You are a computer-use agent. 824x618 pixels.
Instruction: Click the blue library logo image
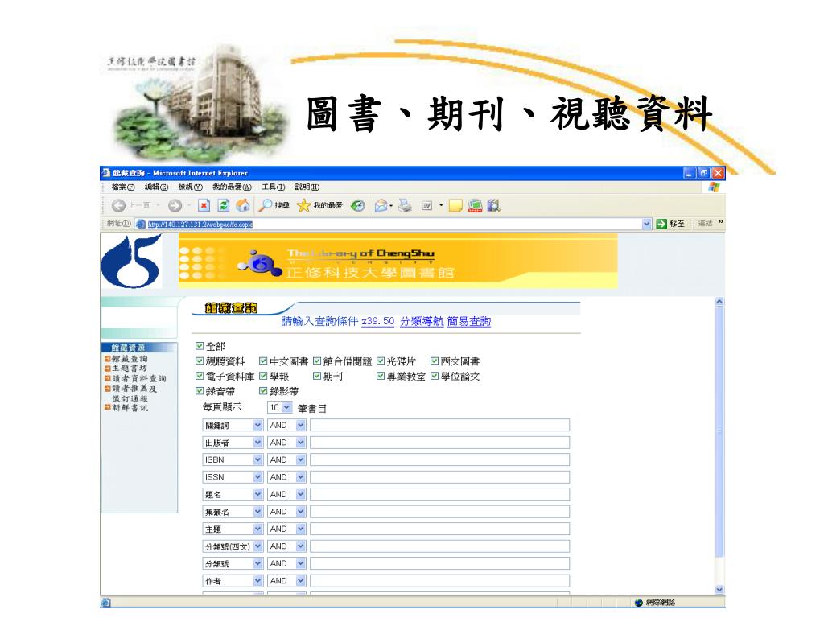(131, 262)
